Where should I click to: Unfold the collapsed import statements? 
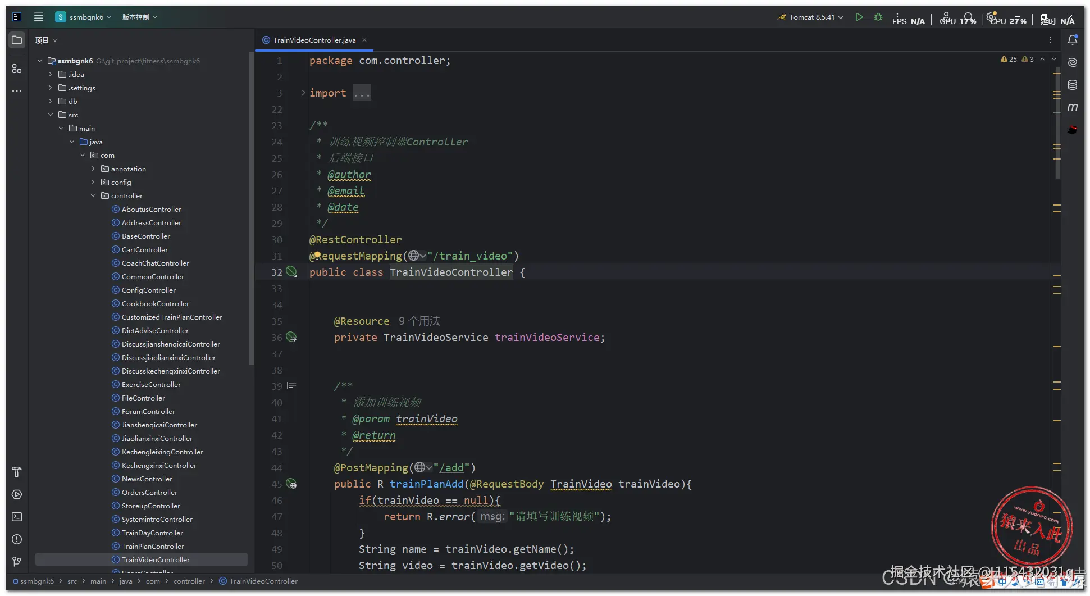[303, 93]
